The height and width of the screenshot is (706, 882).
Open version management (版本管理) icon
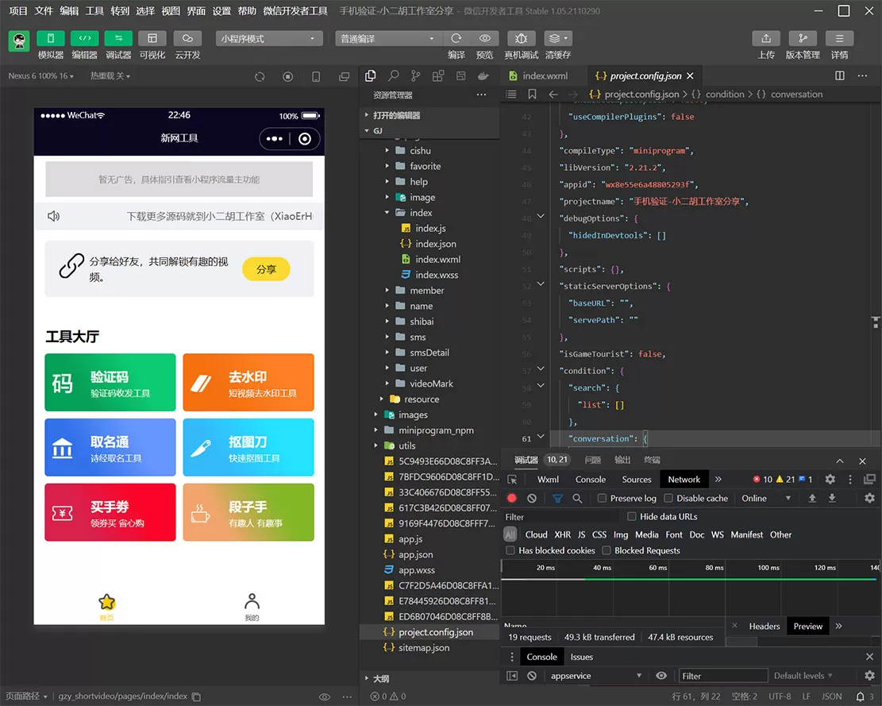click(802, 38)
